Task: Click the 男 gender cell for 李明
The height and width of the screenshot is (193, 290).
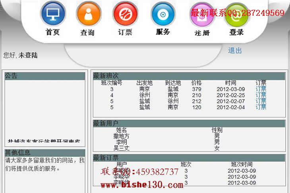Action: pos(217,142)
